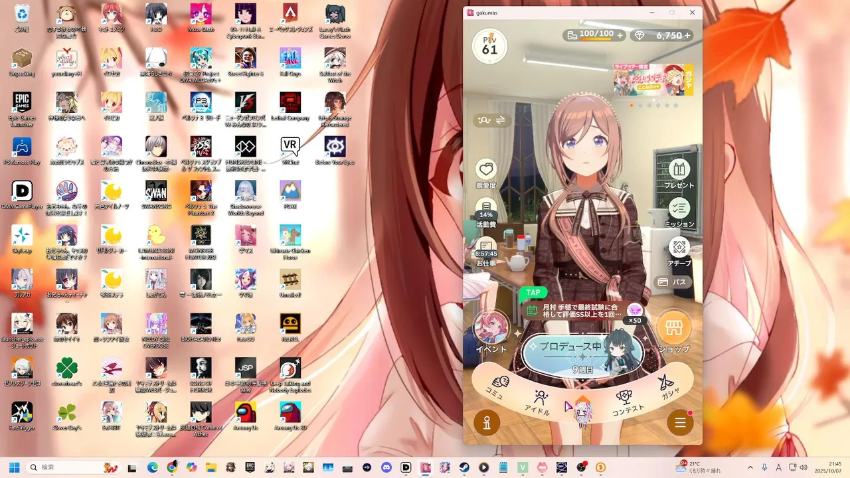Open the お仕事 timer icon
This screenshot has height=478, width=850.
[486, 248]
